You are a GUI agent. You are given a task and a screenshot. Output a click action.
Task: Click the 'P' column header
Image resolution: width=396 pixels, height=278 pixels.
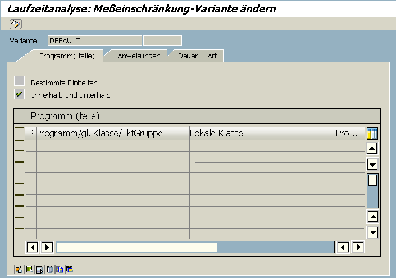(x=30, y=133)
